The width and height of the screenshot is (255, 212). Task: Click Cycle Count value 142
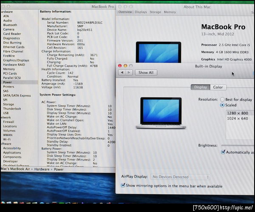point(71,73)
